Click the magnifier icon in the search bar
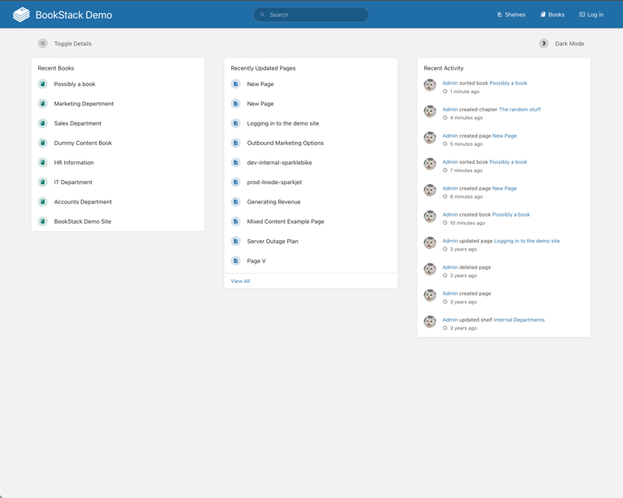 tap(262, 15)
